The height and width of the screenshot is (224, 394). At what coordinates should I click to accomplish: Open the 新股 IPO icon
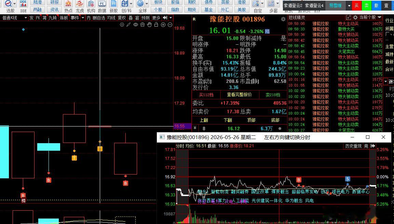tap(113, 4)
